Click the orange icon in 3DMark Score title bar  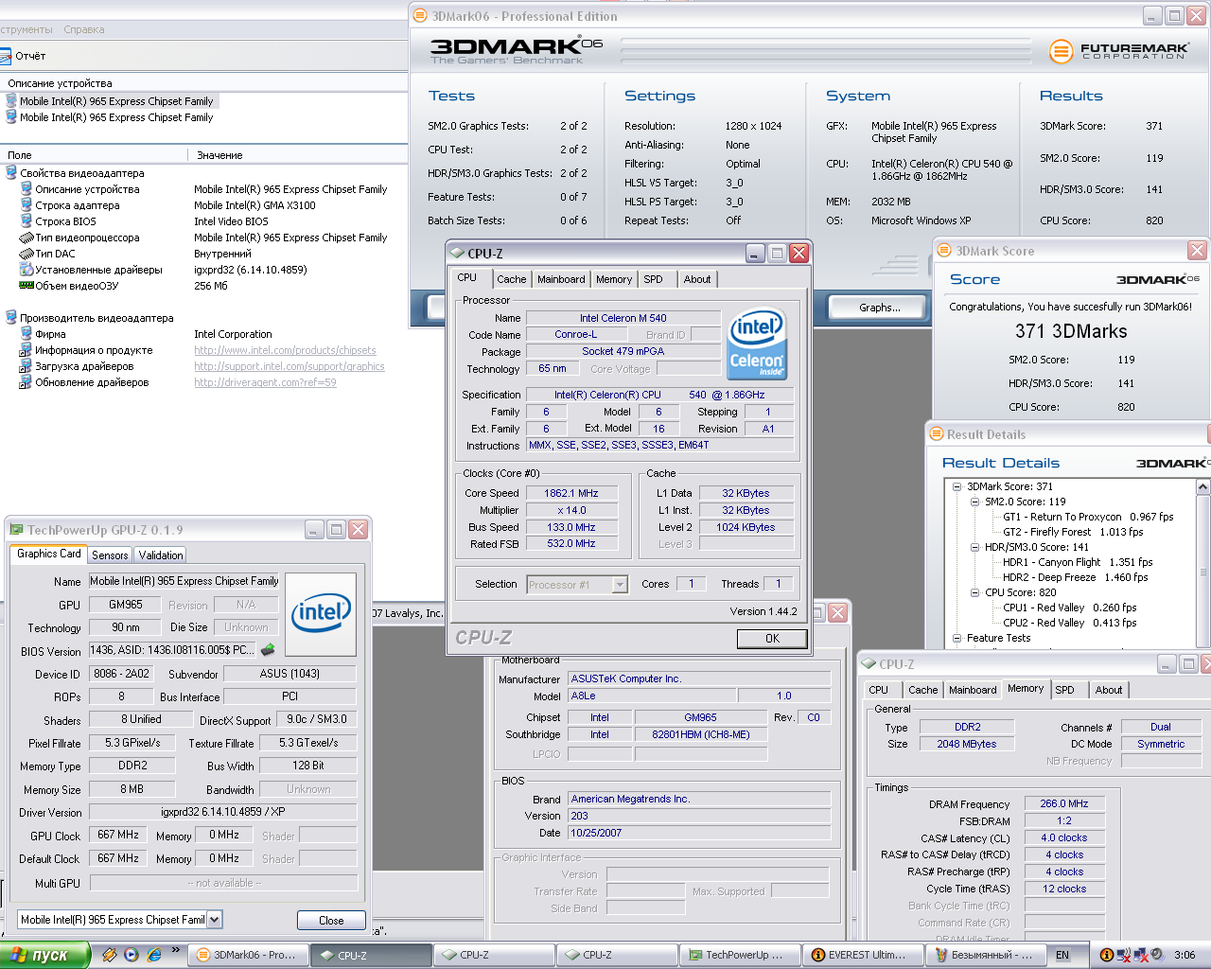(x=943, y=251)
